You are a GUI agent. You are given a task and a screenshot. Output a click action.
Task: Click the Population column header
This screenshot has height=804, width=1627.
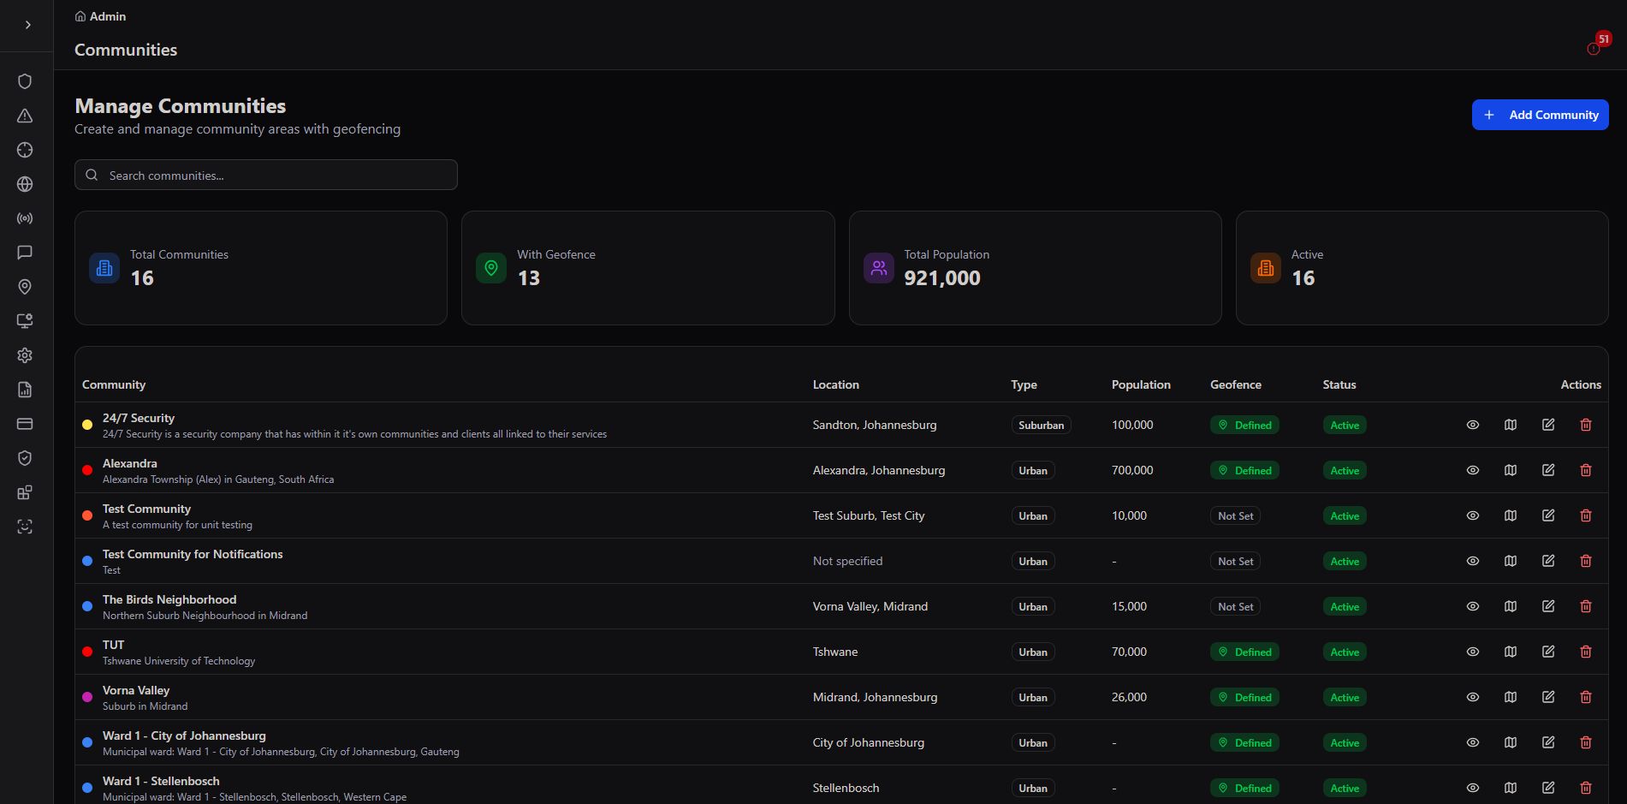[x=1141, y=384]
